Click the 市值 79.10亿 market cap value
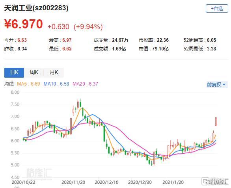This screenshot has width=231, height=188. coord(153,49)
